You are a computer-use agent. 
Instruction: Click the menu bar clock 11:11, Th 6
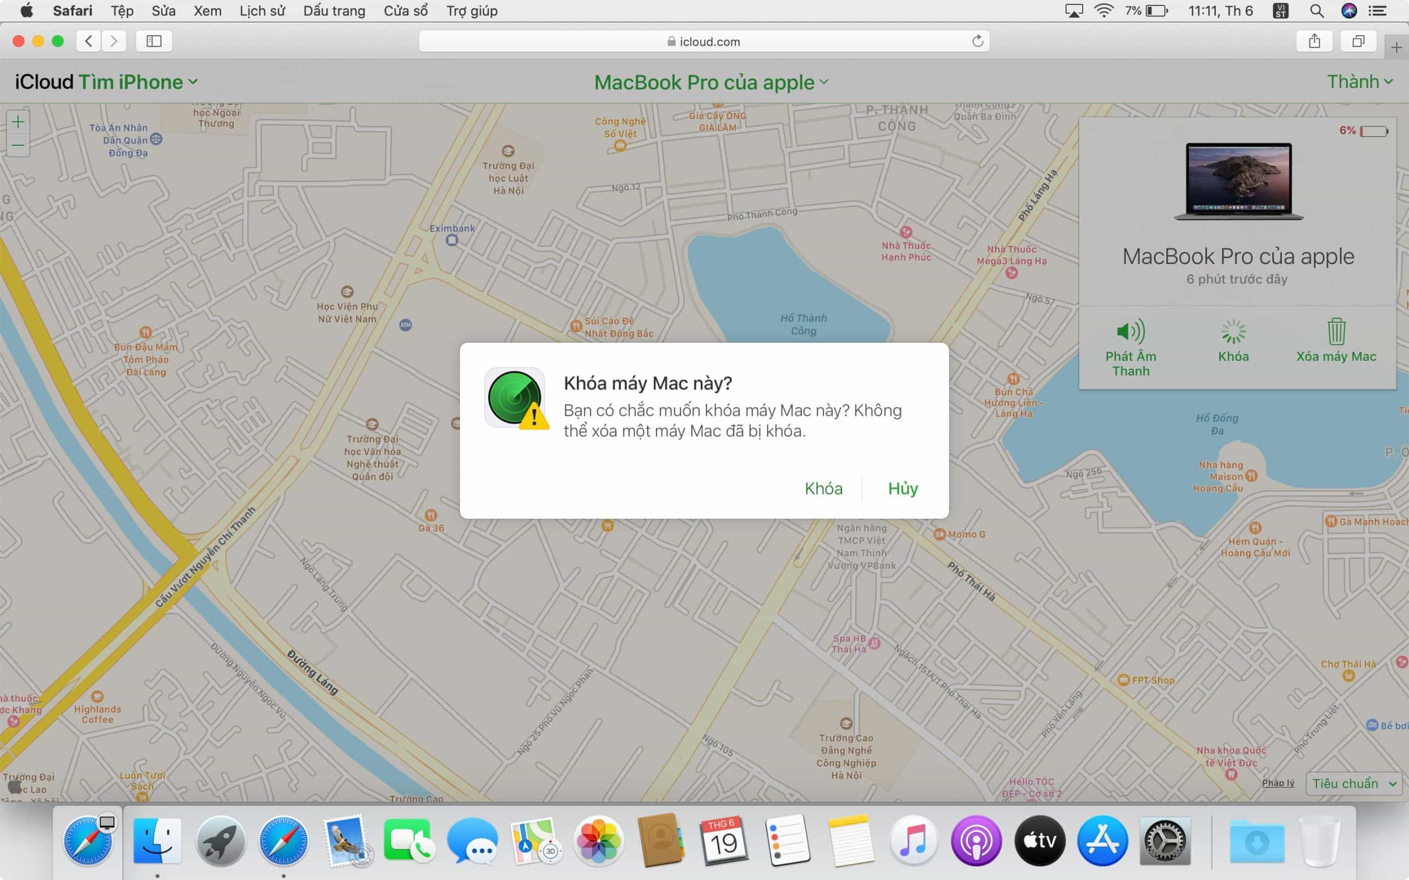point(1220,10)
